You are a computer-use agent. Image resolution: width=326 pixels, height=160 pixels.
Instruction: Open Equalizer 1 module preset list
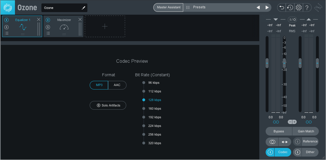click(x=7, y=33)
